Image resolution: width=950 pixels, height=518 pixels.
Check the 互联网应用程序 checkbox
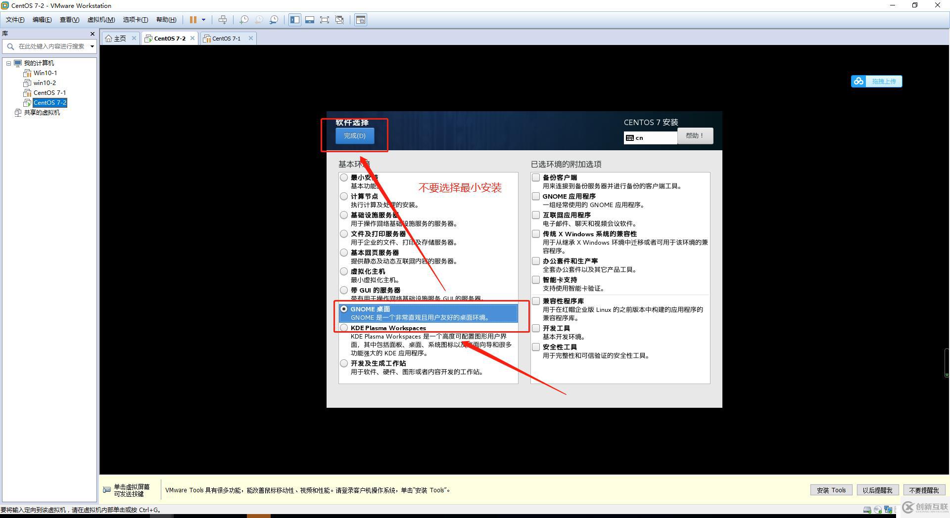click(536, 215)
